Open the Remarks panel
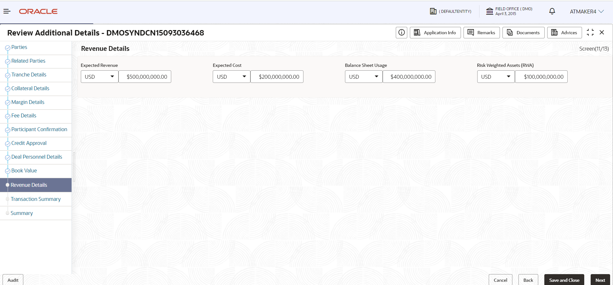Image resolution: width=613 pixels, height=285 pixels. pos(481,33)
